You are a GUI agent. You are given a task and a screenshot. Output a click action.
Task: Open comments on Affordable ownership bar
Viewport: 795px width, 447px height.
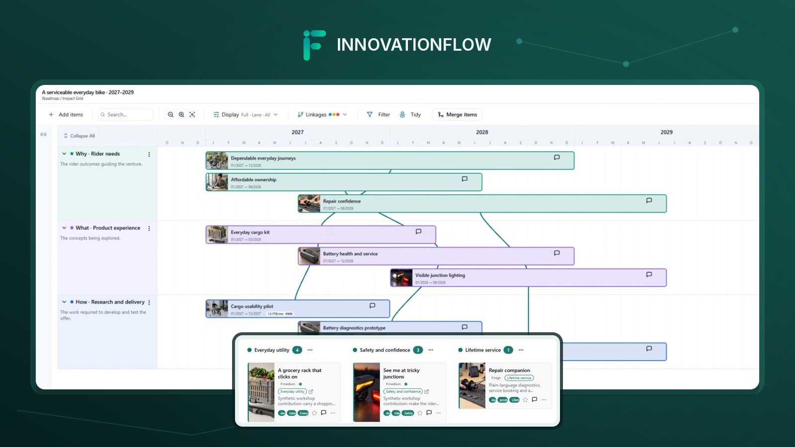click(465, 179)
